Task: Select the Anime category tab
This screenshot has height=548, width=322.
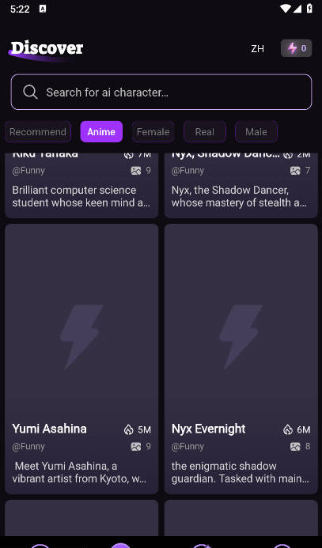Action: (x=101, y=132)
